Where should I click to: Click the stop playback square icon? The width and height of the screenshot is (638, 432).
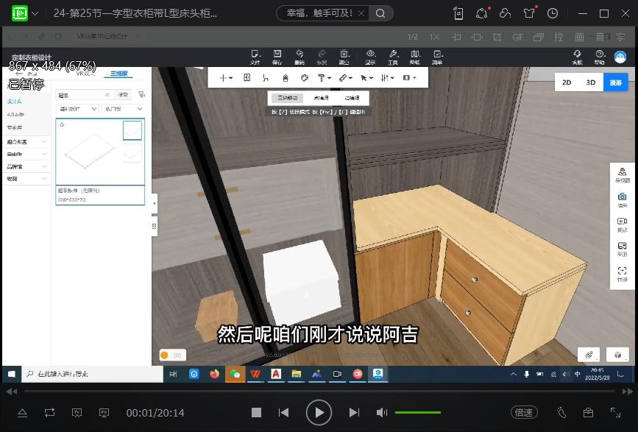(x=256, y=413)
